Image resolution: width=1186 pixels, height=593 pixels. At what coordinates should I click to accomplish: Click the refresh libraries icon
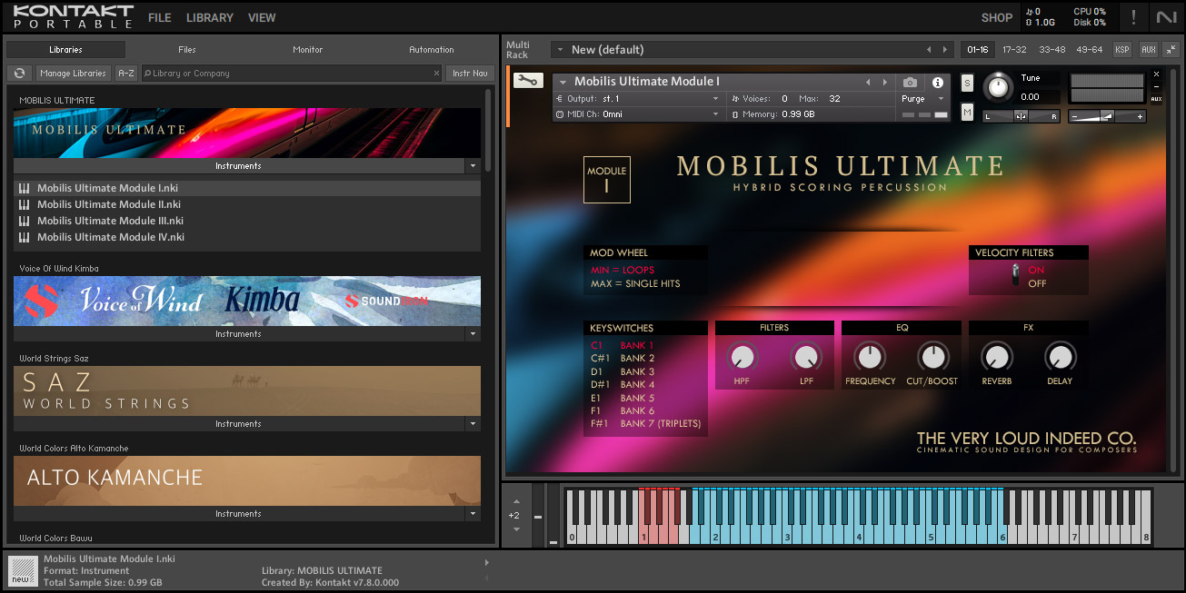click(19, 74)
